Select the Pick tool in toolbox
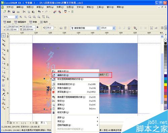Viewport: 168px width, 133px height. (x=3, y=35)
